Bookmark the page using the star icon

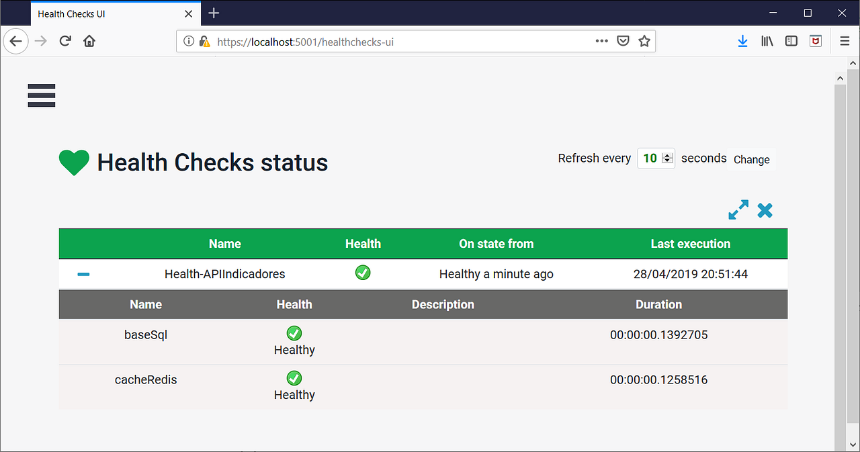click(644, 40)
